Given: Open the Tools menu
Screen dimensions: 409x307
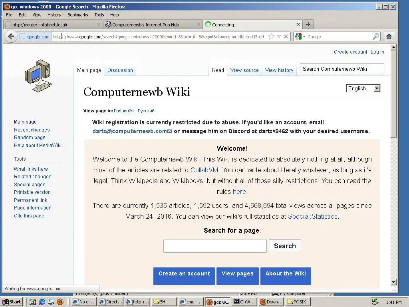Looking at the screenshot, I should (99, 15).
